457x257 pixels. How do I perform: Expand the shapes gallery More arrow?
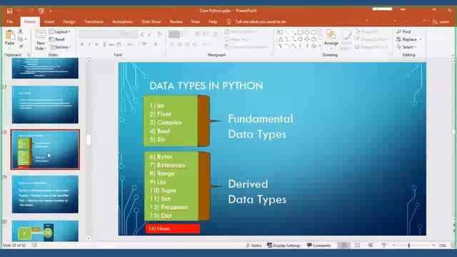(x=320, y=46)
